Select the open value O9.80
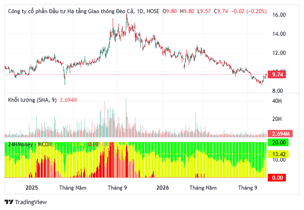304x210 pixels. click(x=170, y=11)
